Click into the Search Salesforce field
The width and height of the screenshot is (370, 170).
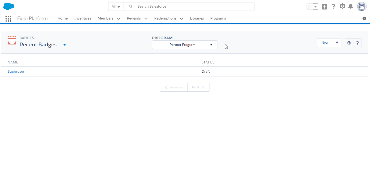pos(189,7)
